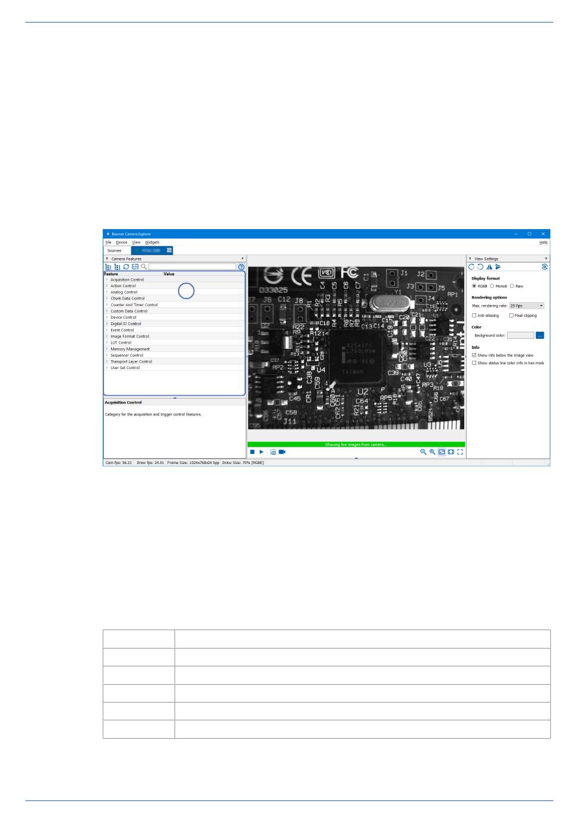
Task: Click the feature search magnifier icon
Action: [x=144, y=267]
